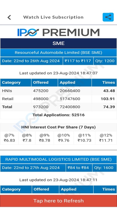Tap HNIs row label
Image resolution: width=117 pixels, height=208 pixels.
point(7,91)
